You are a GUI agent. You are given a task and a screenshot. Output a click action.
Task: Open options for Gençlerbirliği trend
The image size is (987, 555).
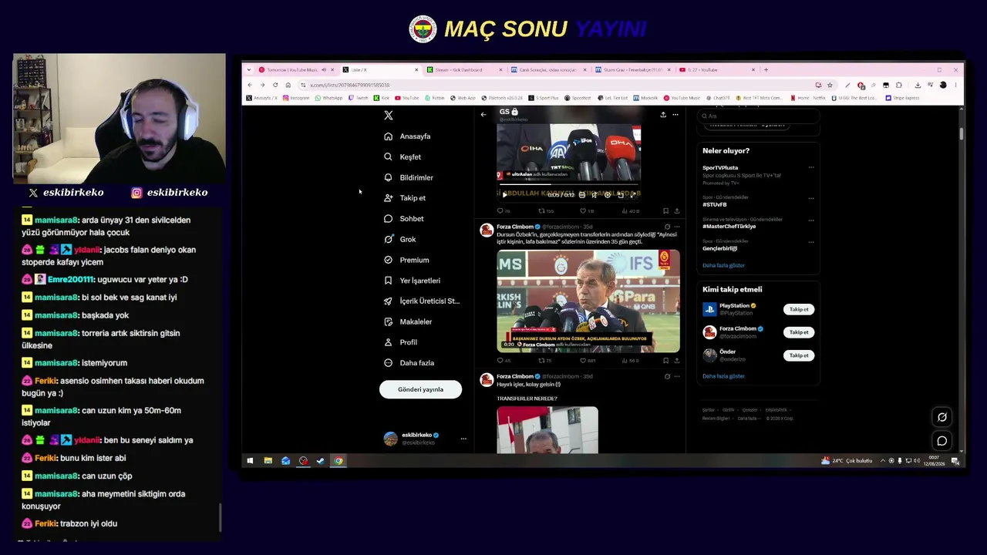point(810,241)
